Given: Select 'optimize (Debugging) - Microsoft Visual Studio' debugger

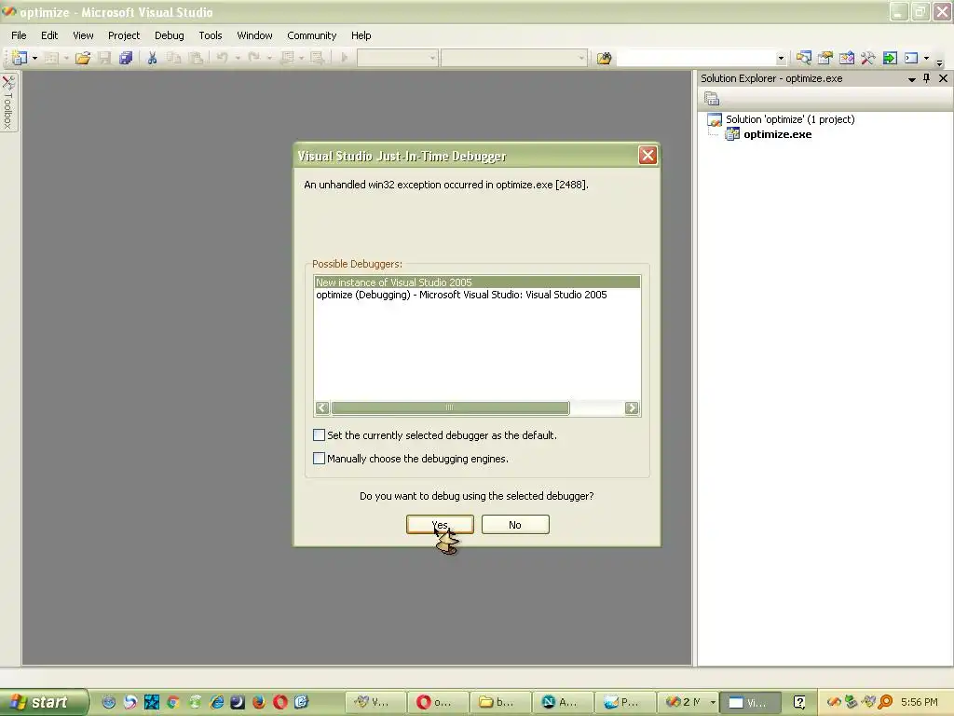Looking at the screenshot, I should click(461, 295).
